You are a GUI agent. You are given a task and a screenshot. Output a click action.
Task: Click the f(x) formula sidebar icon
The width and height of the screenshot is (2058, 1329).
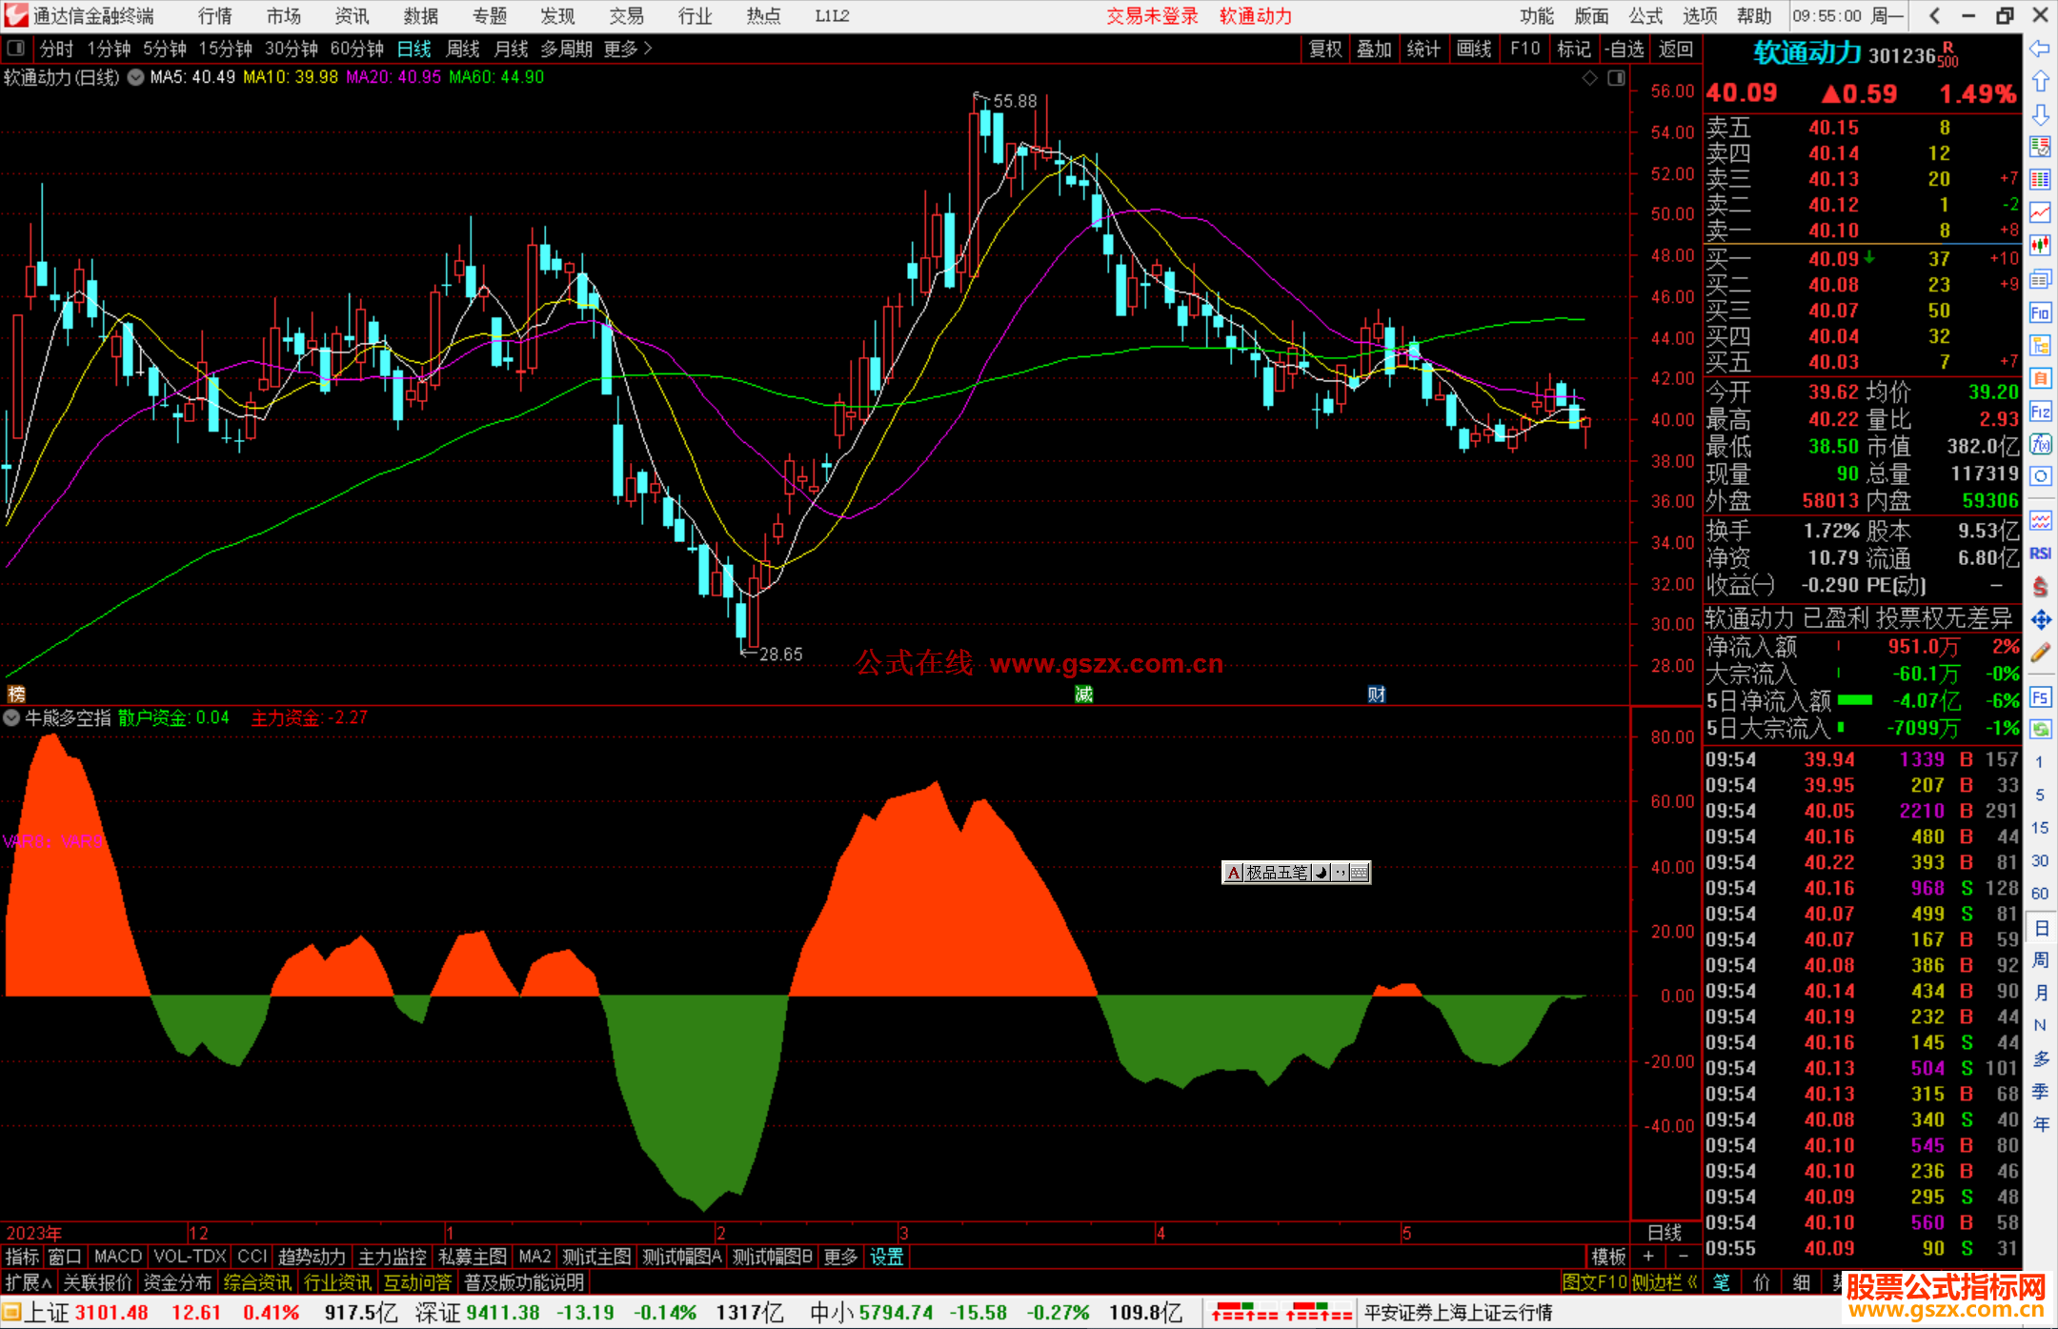2040,444
